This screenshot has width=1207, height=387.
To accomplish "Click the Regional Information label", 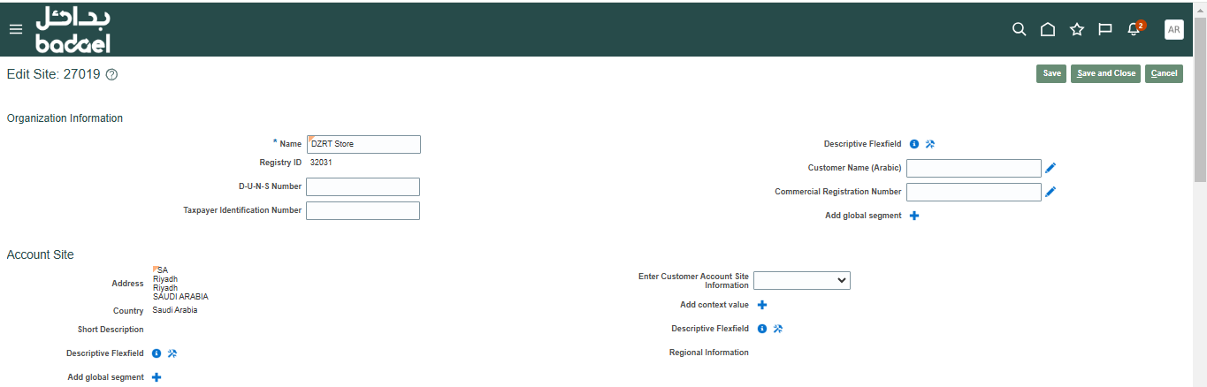I will [709, 353].
